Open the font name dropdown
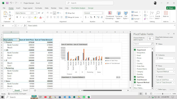The width and height of the screenshot is (177, 99). click(30, 13)
